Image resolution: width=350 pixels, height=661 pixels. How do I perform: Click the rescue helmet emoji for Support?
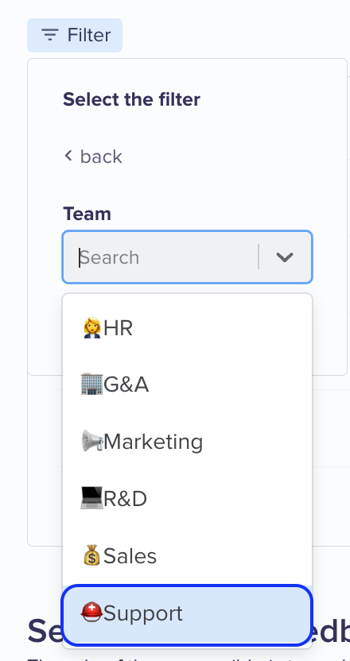click(x=91, y=612)
